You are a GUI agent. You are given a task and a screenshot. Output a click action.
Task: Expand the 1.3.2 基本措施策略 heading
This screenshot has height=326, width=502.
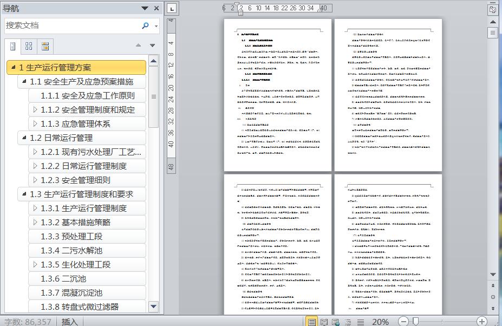coord(35,222)
